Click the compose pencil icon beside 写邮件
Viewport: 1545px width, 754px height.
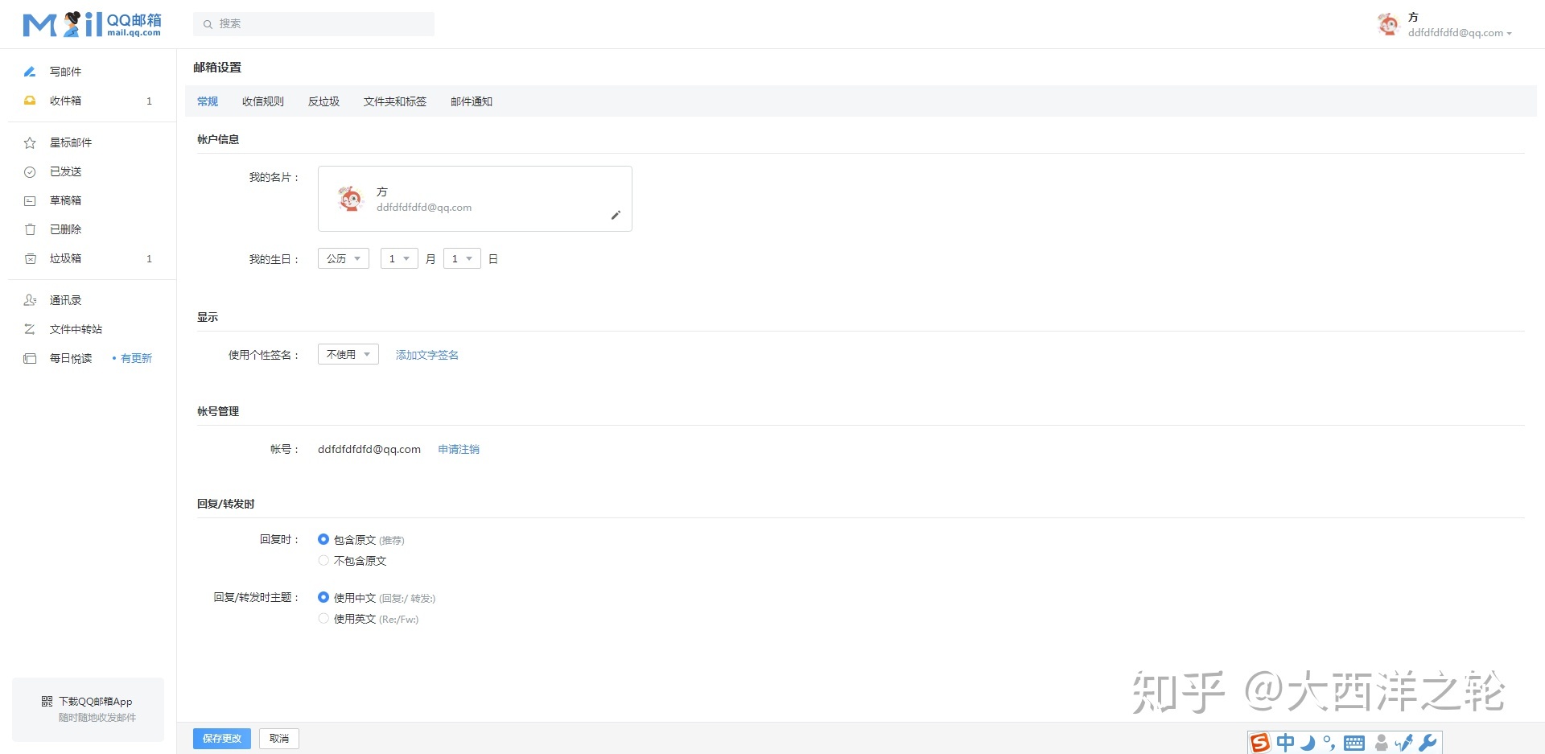(x=30, y=72)
